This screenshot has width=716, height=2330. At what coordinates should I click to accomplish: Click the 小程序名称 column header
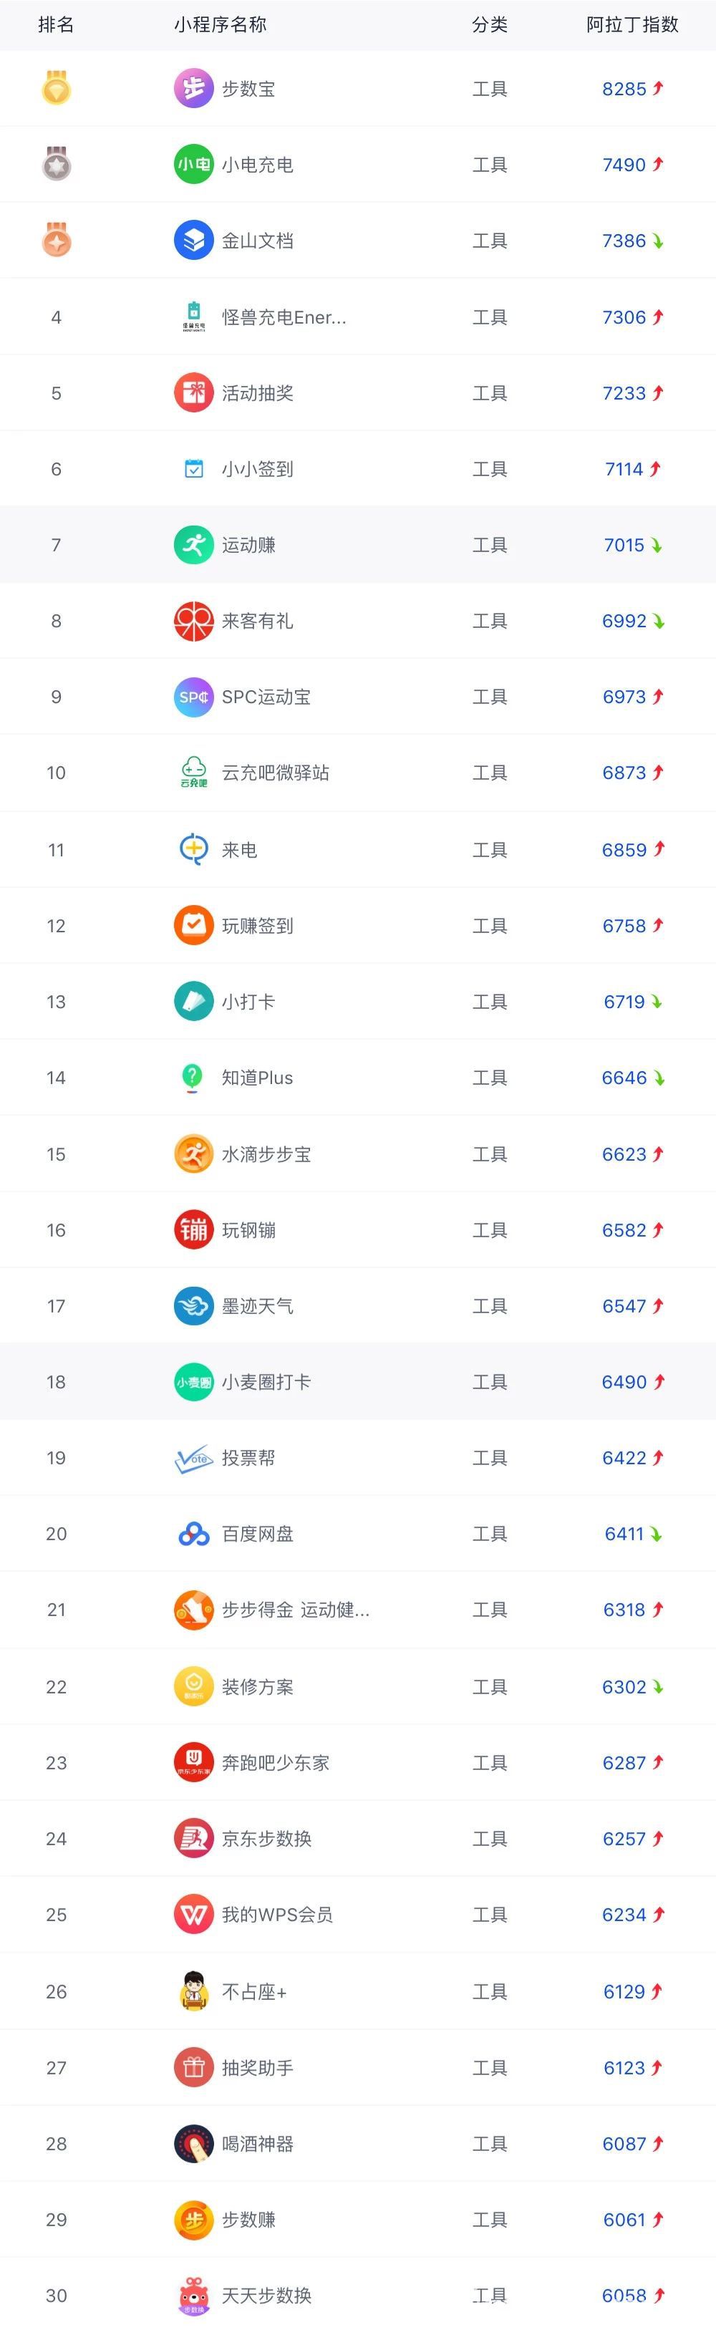click(x=221, y=24)
